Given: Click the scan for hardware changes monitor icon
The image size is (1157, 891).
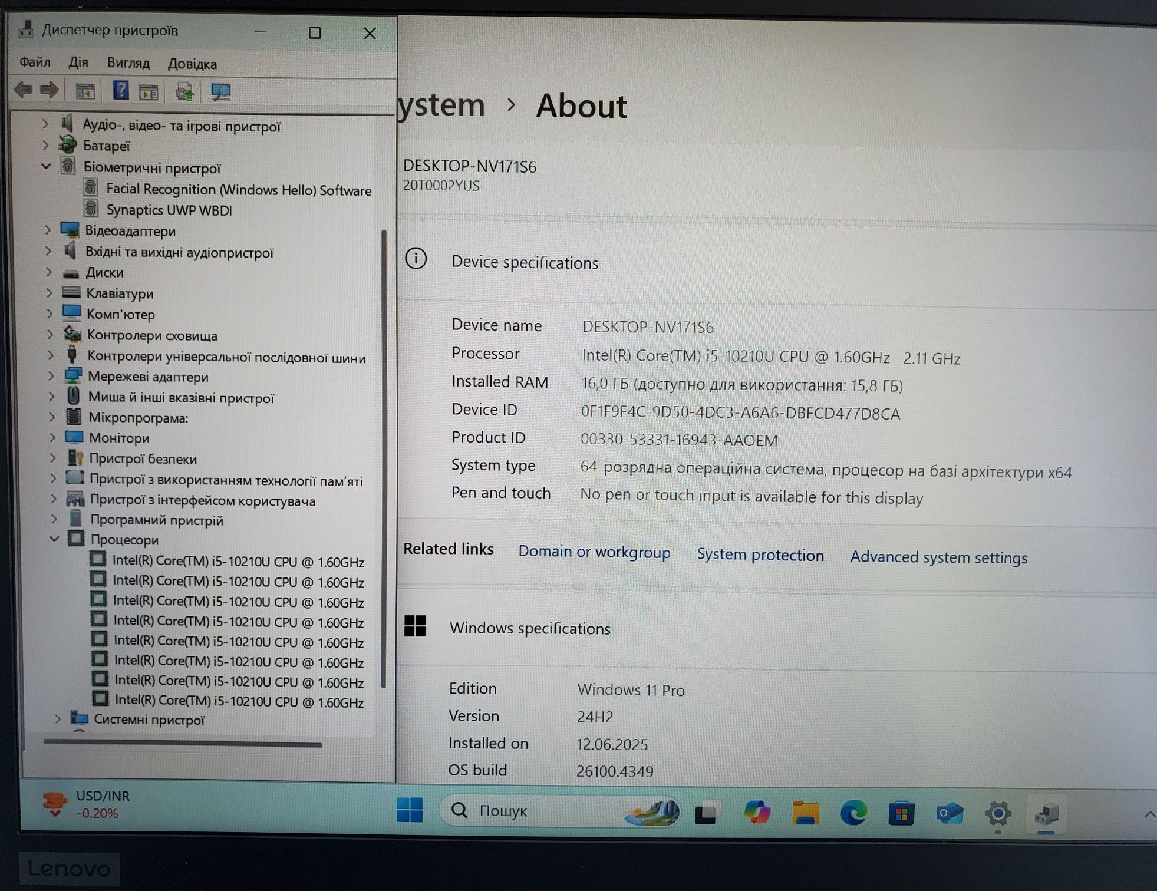Looking at the screenshot, I should tap(221, 91).
